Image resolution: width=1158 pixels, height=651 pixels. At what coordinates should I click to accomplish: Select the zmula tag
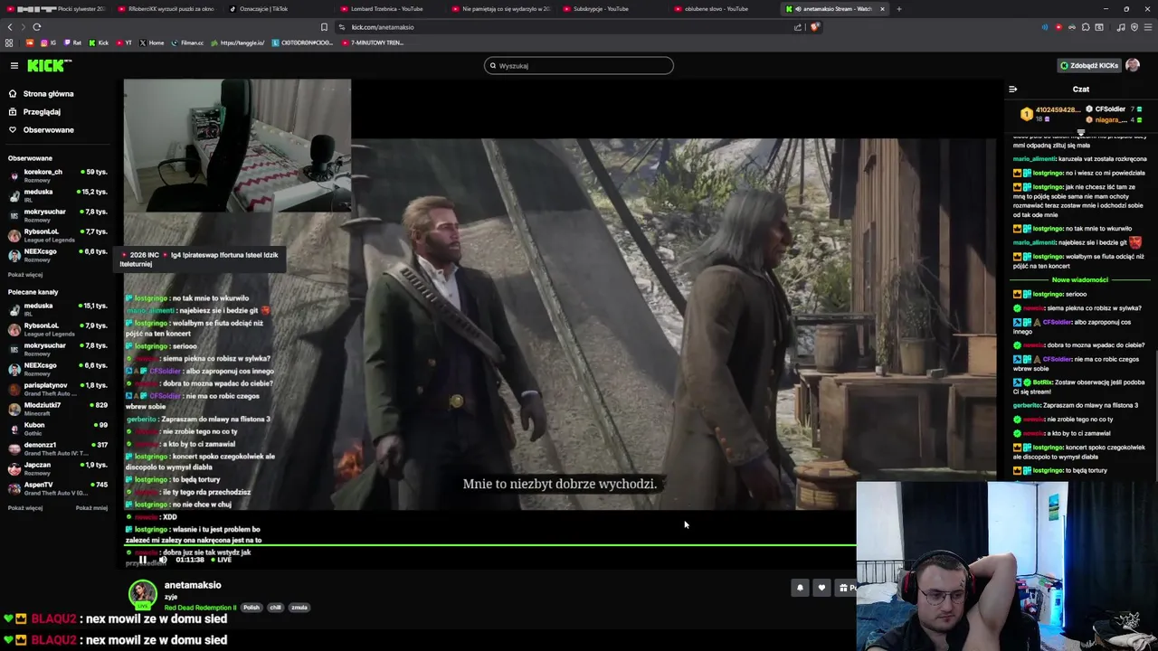[299, 608]
